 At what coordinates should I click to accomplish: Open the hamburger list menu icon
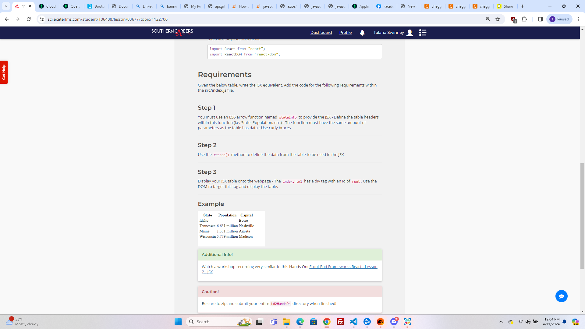[423, 33]
